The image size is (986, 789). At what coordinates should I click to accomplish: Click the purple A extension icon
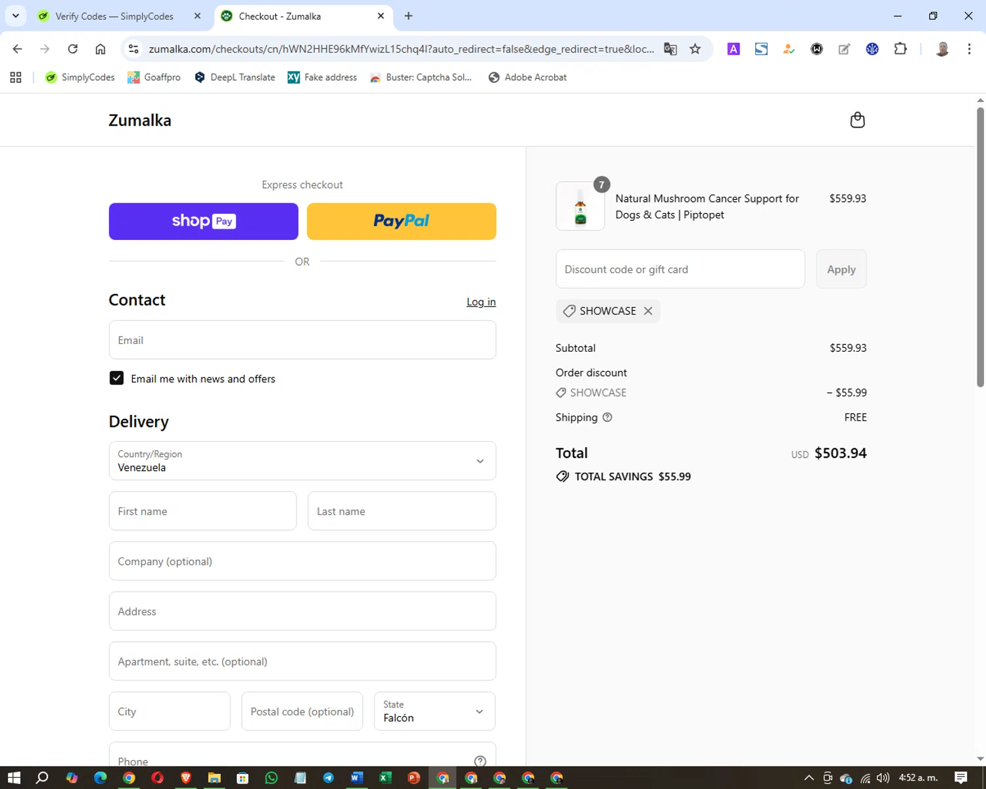tap(734, 49)
